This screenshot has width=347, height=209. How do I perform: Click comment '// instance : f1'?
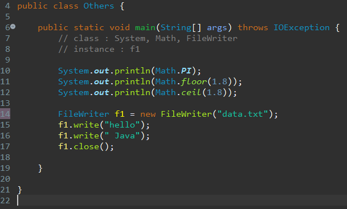point(99,49)
